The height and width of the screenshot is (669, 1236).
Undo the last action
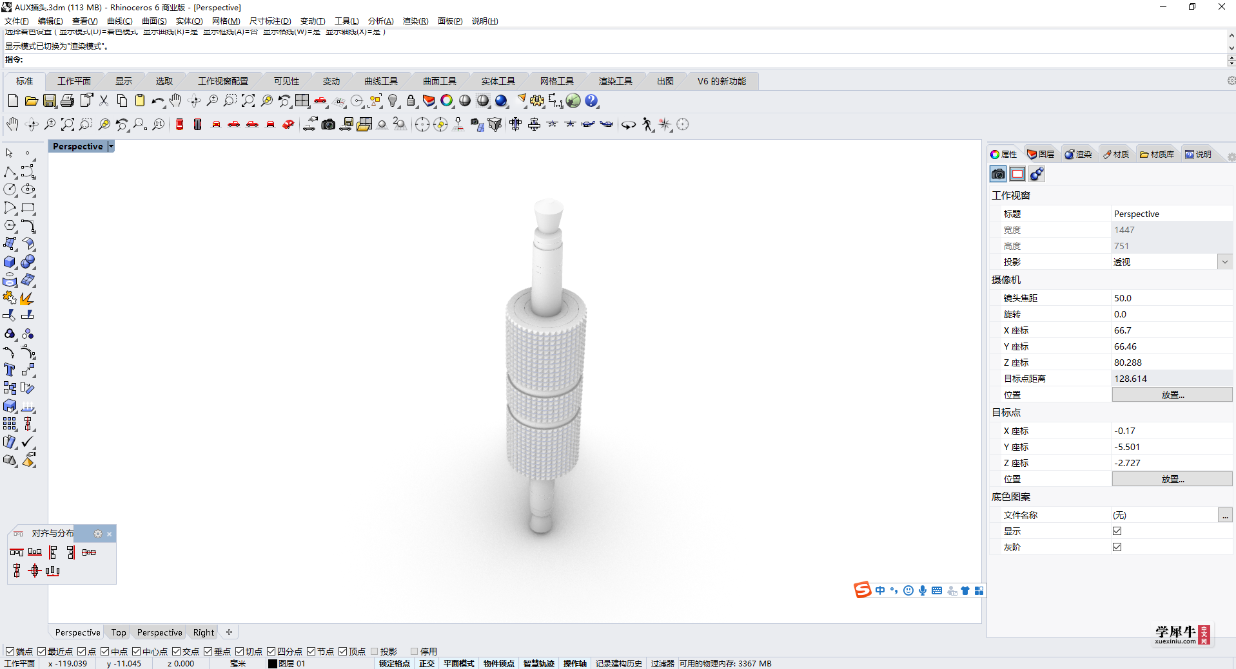158,100
